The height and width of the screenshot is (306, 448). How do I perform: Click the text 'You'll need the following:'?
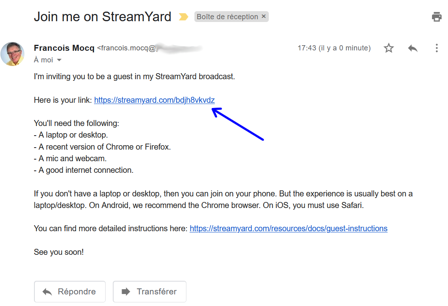76,123
